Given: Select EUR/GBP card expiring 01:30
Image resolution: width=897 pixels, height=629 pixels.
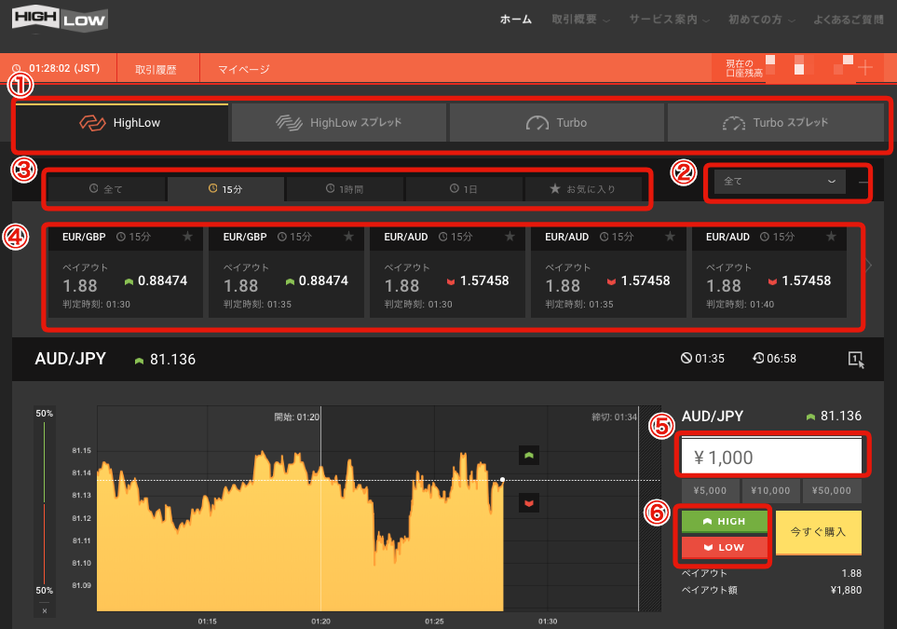Looking at the screenshot, I should (126, 272).
